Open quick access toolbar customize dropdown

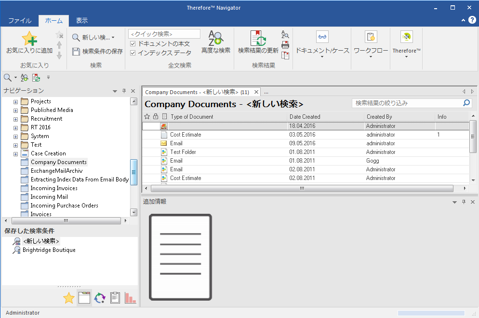click(x=48, y=78)
